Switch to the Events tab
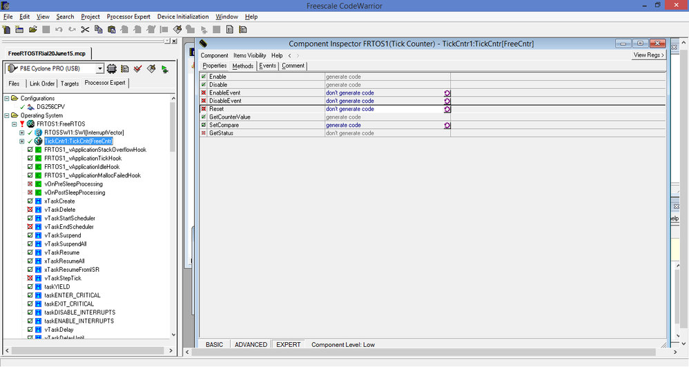The width and height of the screenshot is (689, 367). coord(267,66)
